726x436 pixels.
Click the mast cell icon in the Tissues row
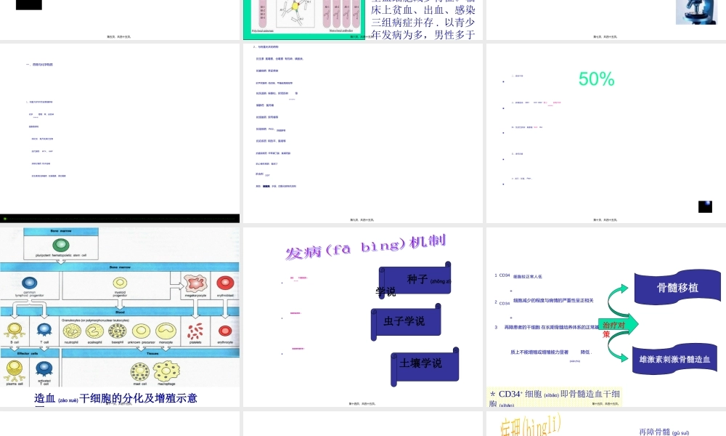139,370
